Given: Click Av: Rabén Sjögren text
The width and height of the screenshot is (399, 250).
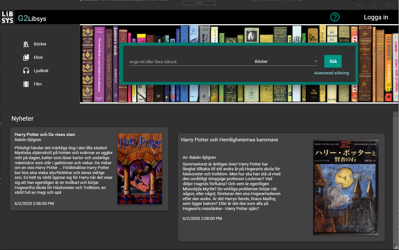Looking at the screenshot, I should (199, 157).
